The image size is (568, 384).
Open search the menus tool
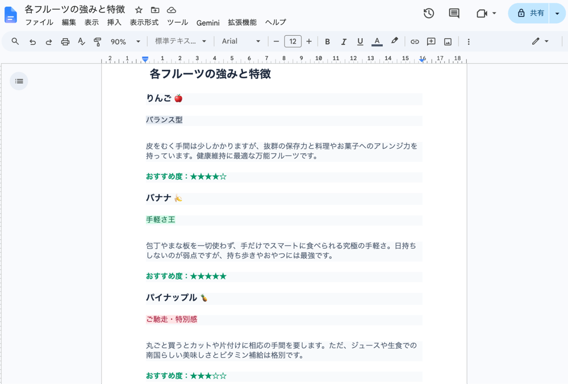pos(15,41)
